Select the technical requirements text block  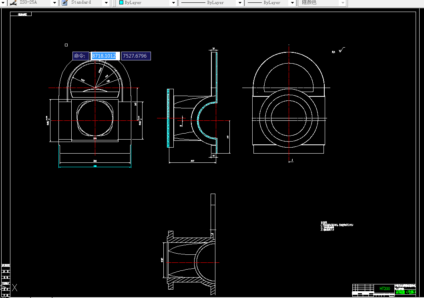pyautogui.click(x=337, y=226)
